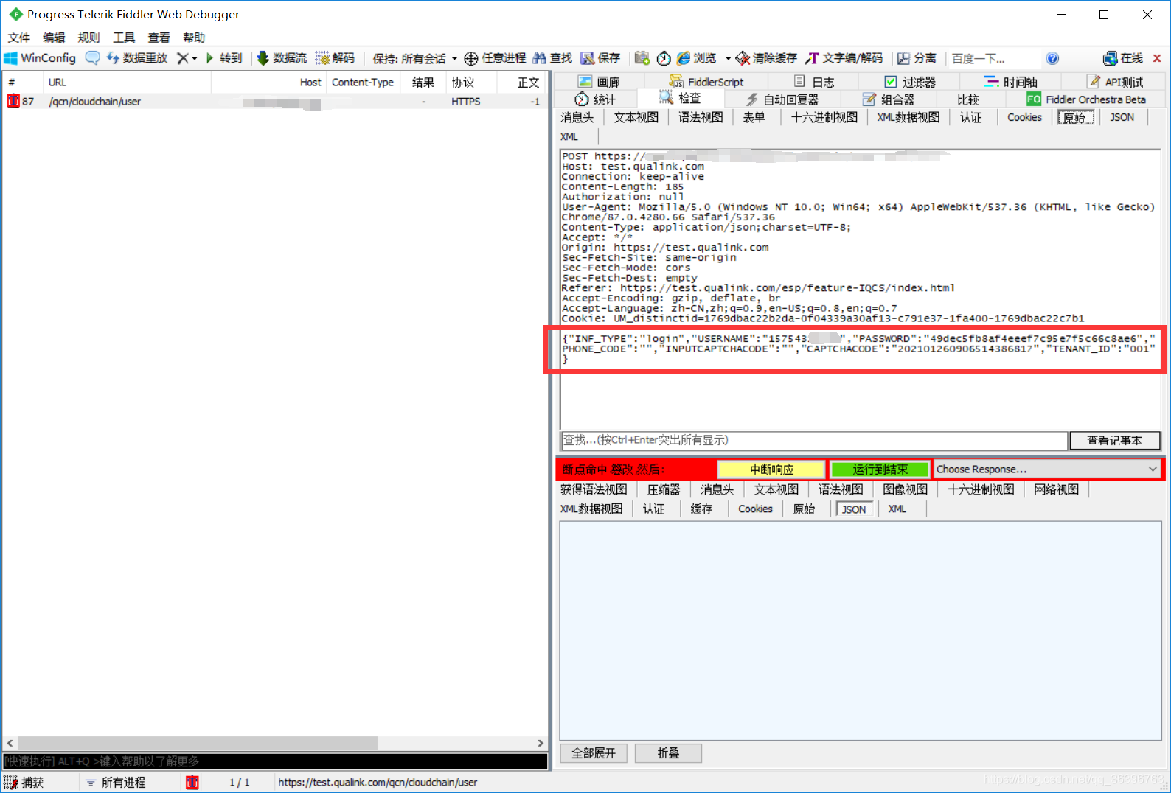Open WinConfig from the toolbar

tap(41, 58)
